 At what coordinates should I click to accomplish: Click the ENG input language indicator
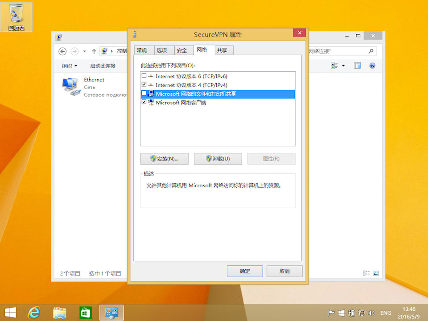coord(386,313)
